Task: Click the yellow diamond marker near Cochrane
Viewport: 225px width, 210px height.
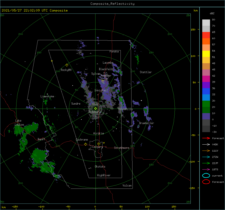Action: pyautogui.click(x=85, y=144)
